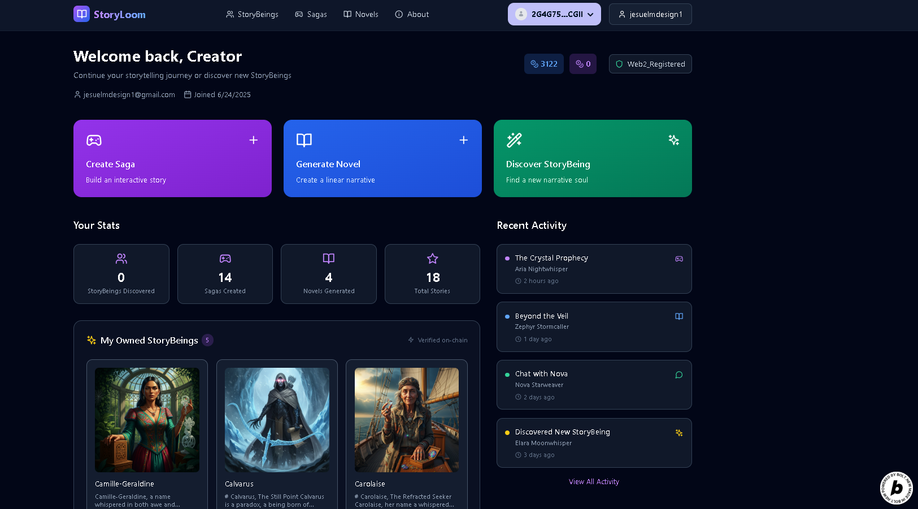Click the users icon in StoryBeings Discovered stat
The image size is (918, 509).
(121, 259)
